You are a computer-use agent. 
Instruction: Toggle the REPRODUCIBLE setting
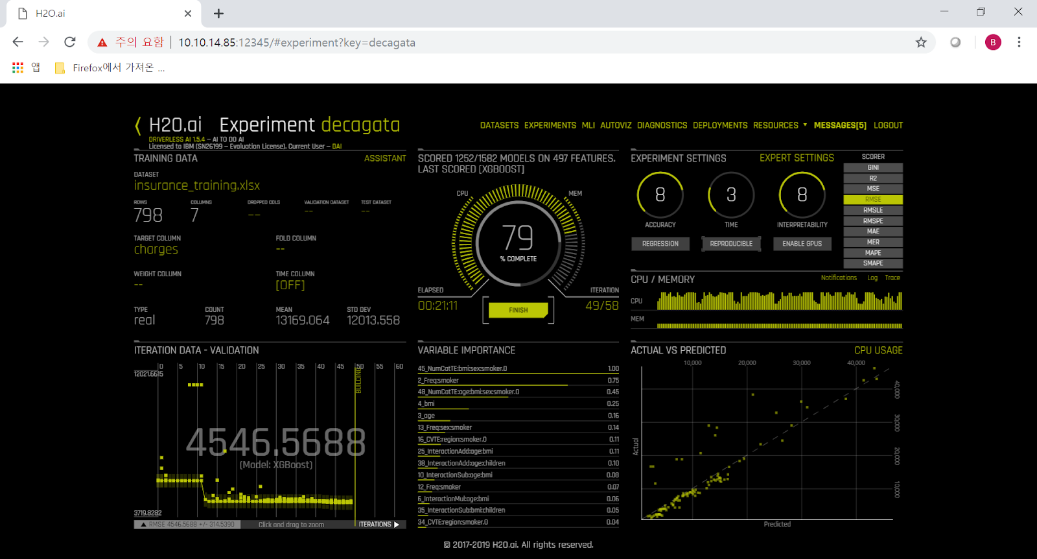[731, 244]
